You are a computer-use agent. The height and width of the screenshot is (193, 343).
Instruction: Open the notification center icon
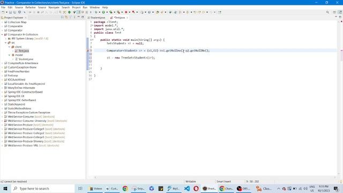(x=336, y=188)
